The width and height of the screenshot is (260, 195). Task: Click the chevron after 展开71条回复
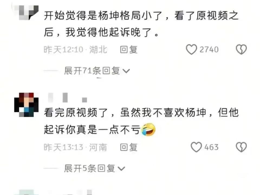tap(126, 71)
